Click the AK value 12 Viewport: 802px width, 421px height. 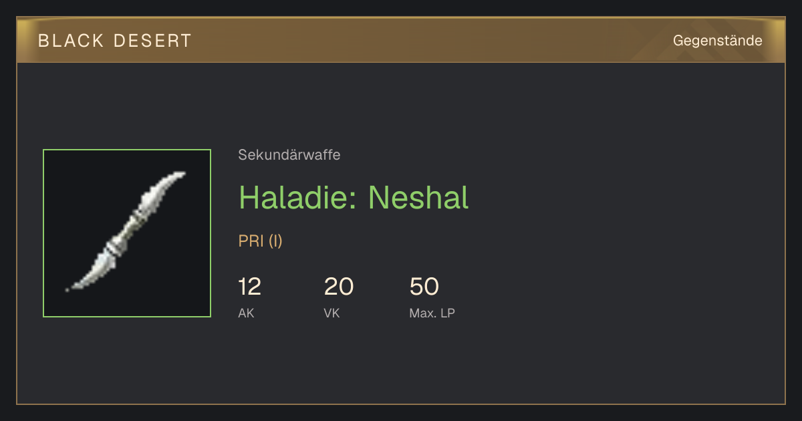250,287
